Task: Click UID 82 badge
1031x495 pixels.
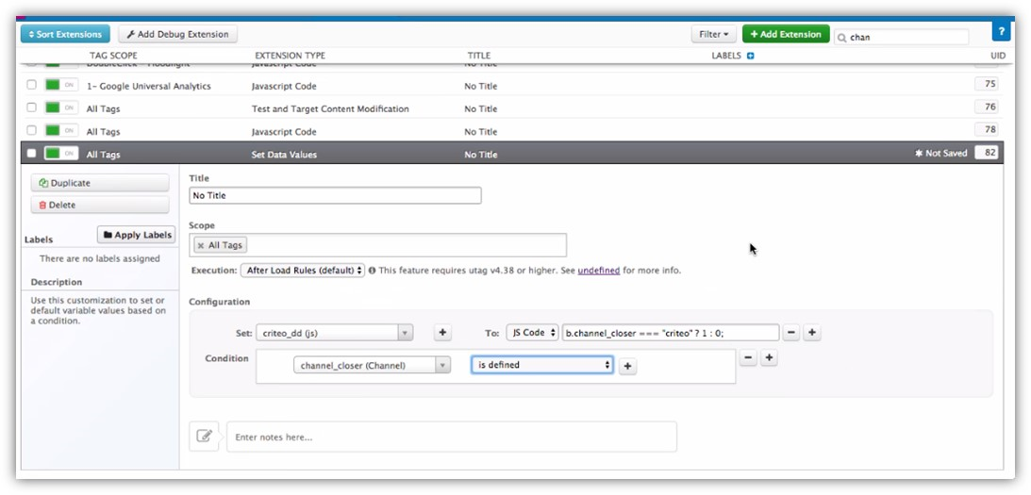Action: click(987, 153)
